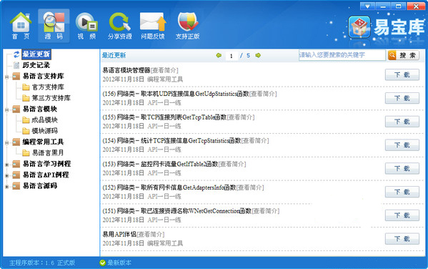Download 易用API伴侣

tap(402, 239)
